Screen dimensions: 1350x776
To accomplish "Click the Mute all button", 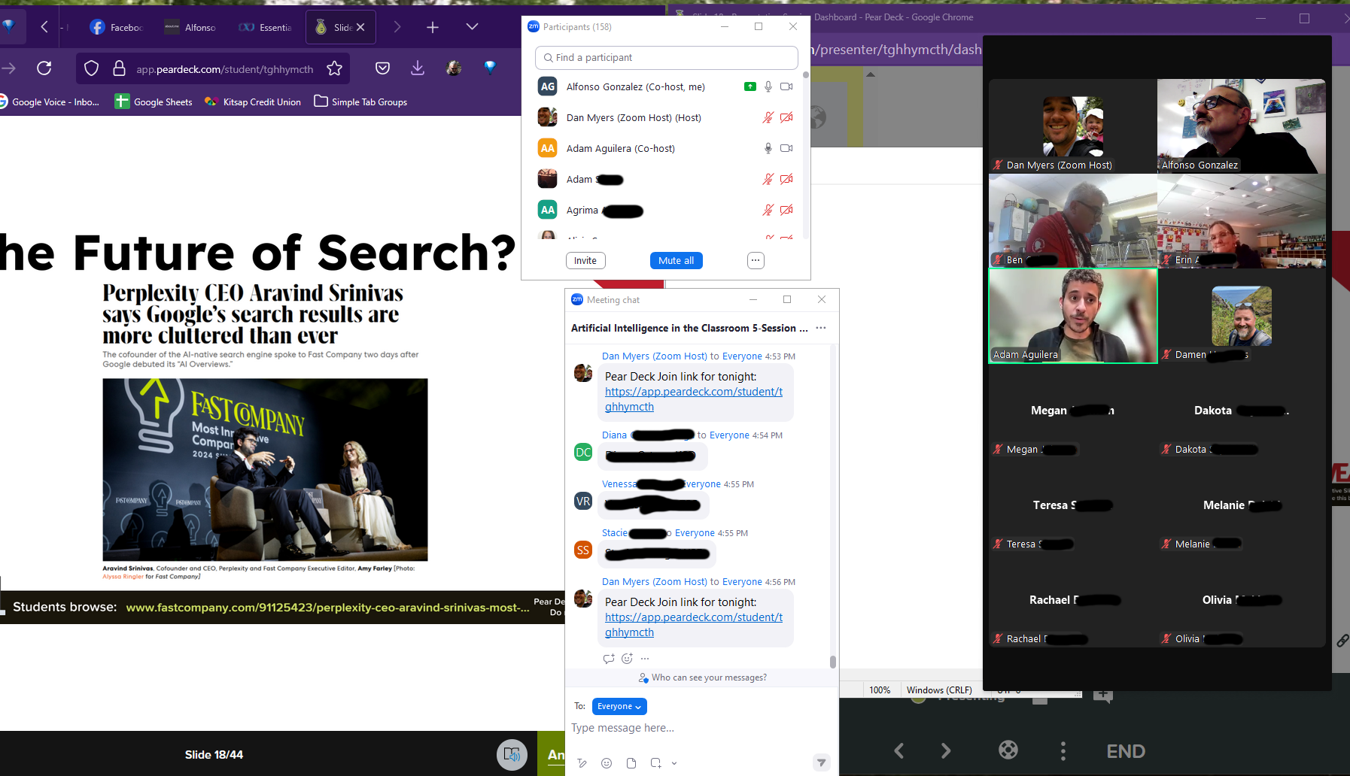I will click(x=676, y=260).
